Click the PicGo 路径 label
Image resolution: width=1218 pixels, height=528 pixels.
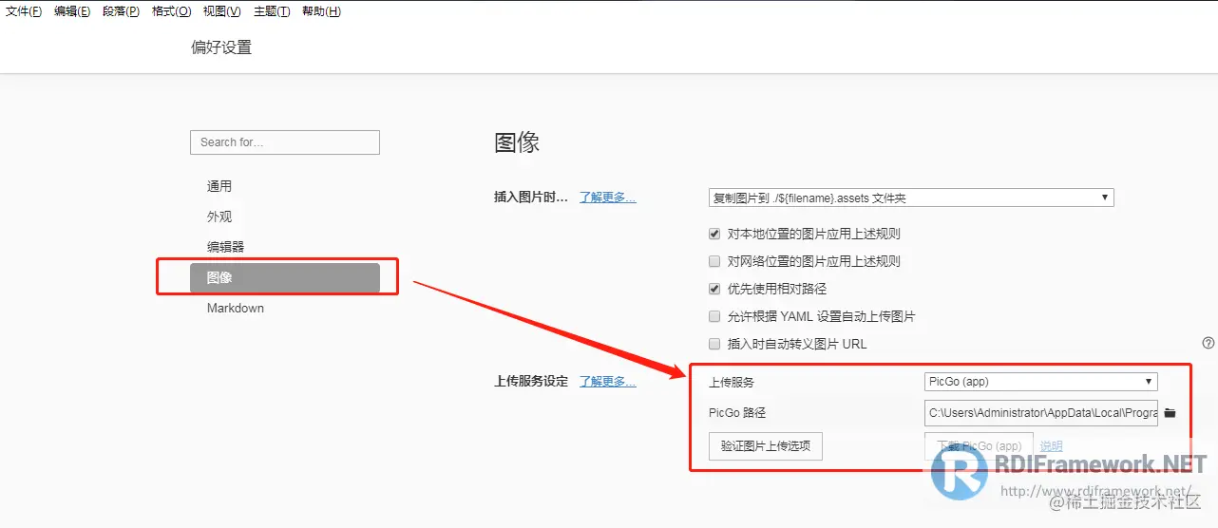737,413
